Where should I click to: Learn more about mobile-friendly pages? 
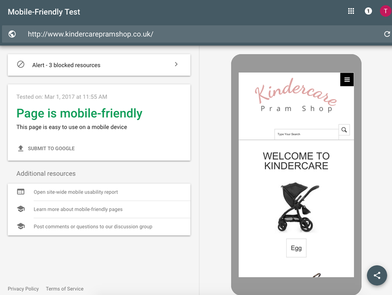point(78,209)
